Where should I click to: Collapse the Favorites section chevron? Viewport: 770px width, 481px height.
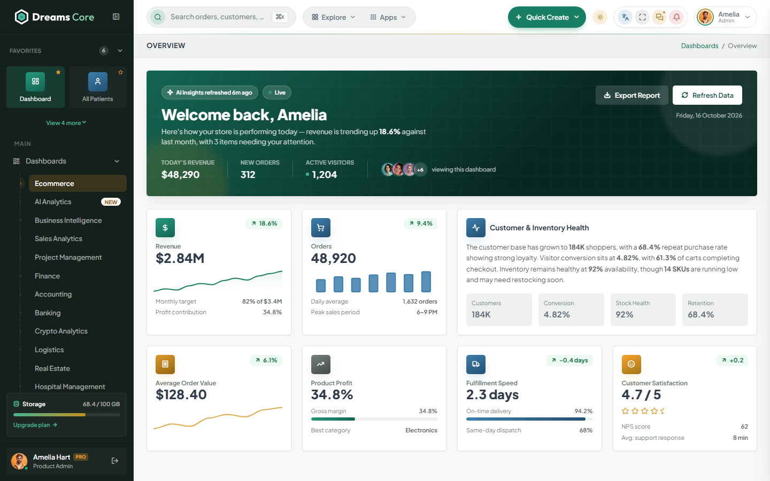[x=120, y=51]
